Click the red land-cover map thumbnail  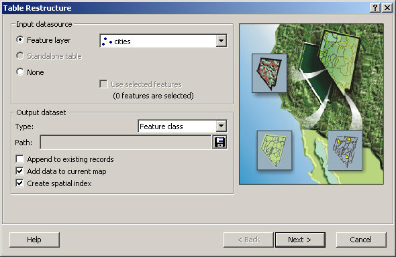click(269, 73)
